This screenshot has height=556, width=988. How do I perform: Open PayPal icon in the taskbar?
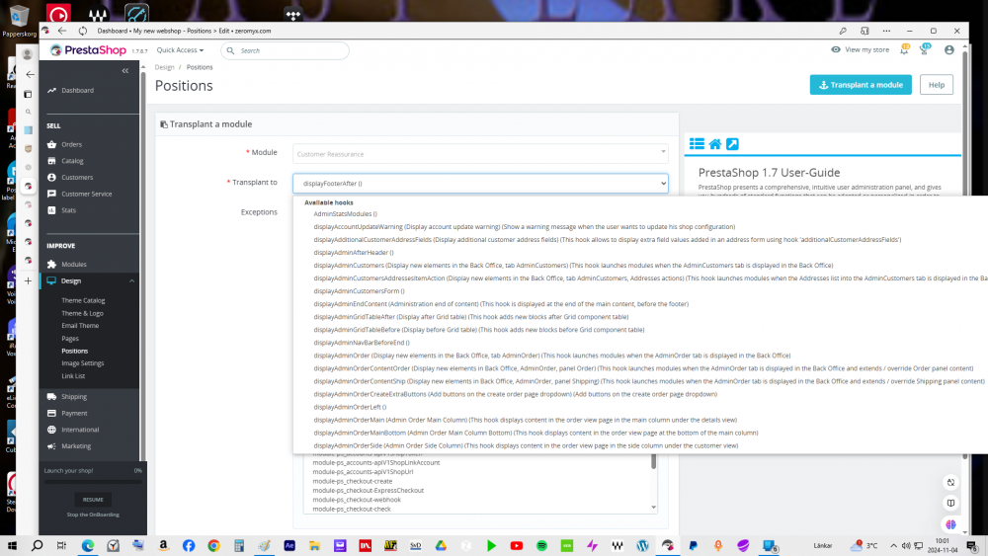pos(694,545)
